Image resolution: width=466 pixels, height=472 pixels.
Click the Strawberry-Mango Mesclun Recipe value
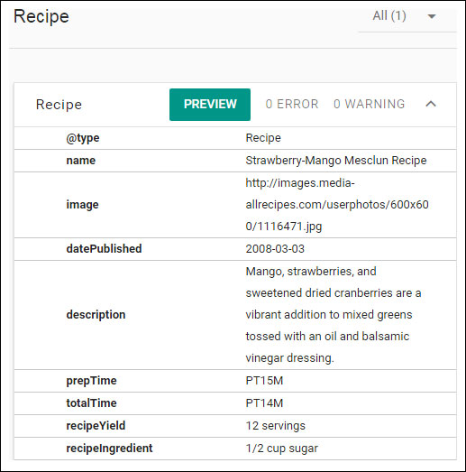pos(336,161)
